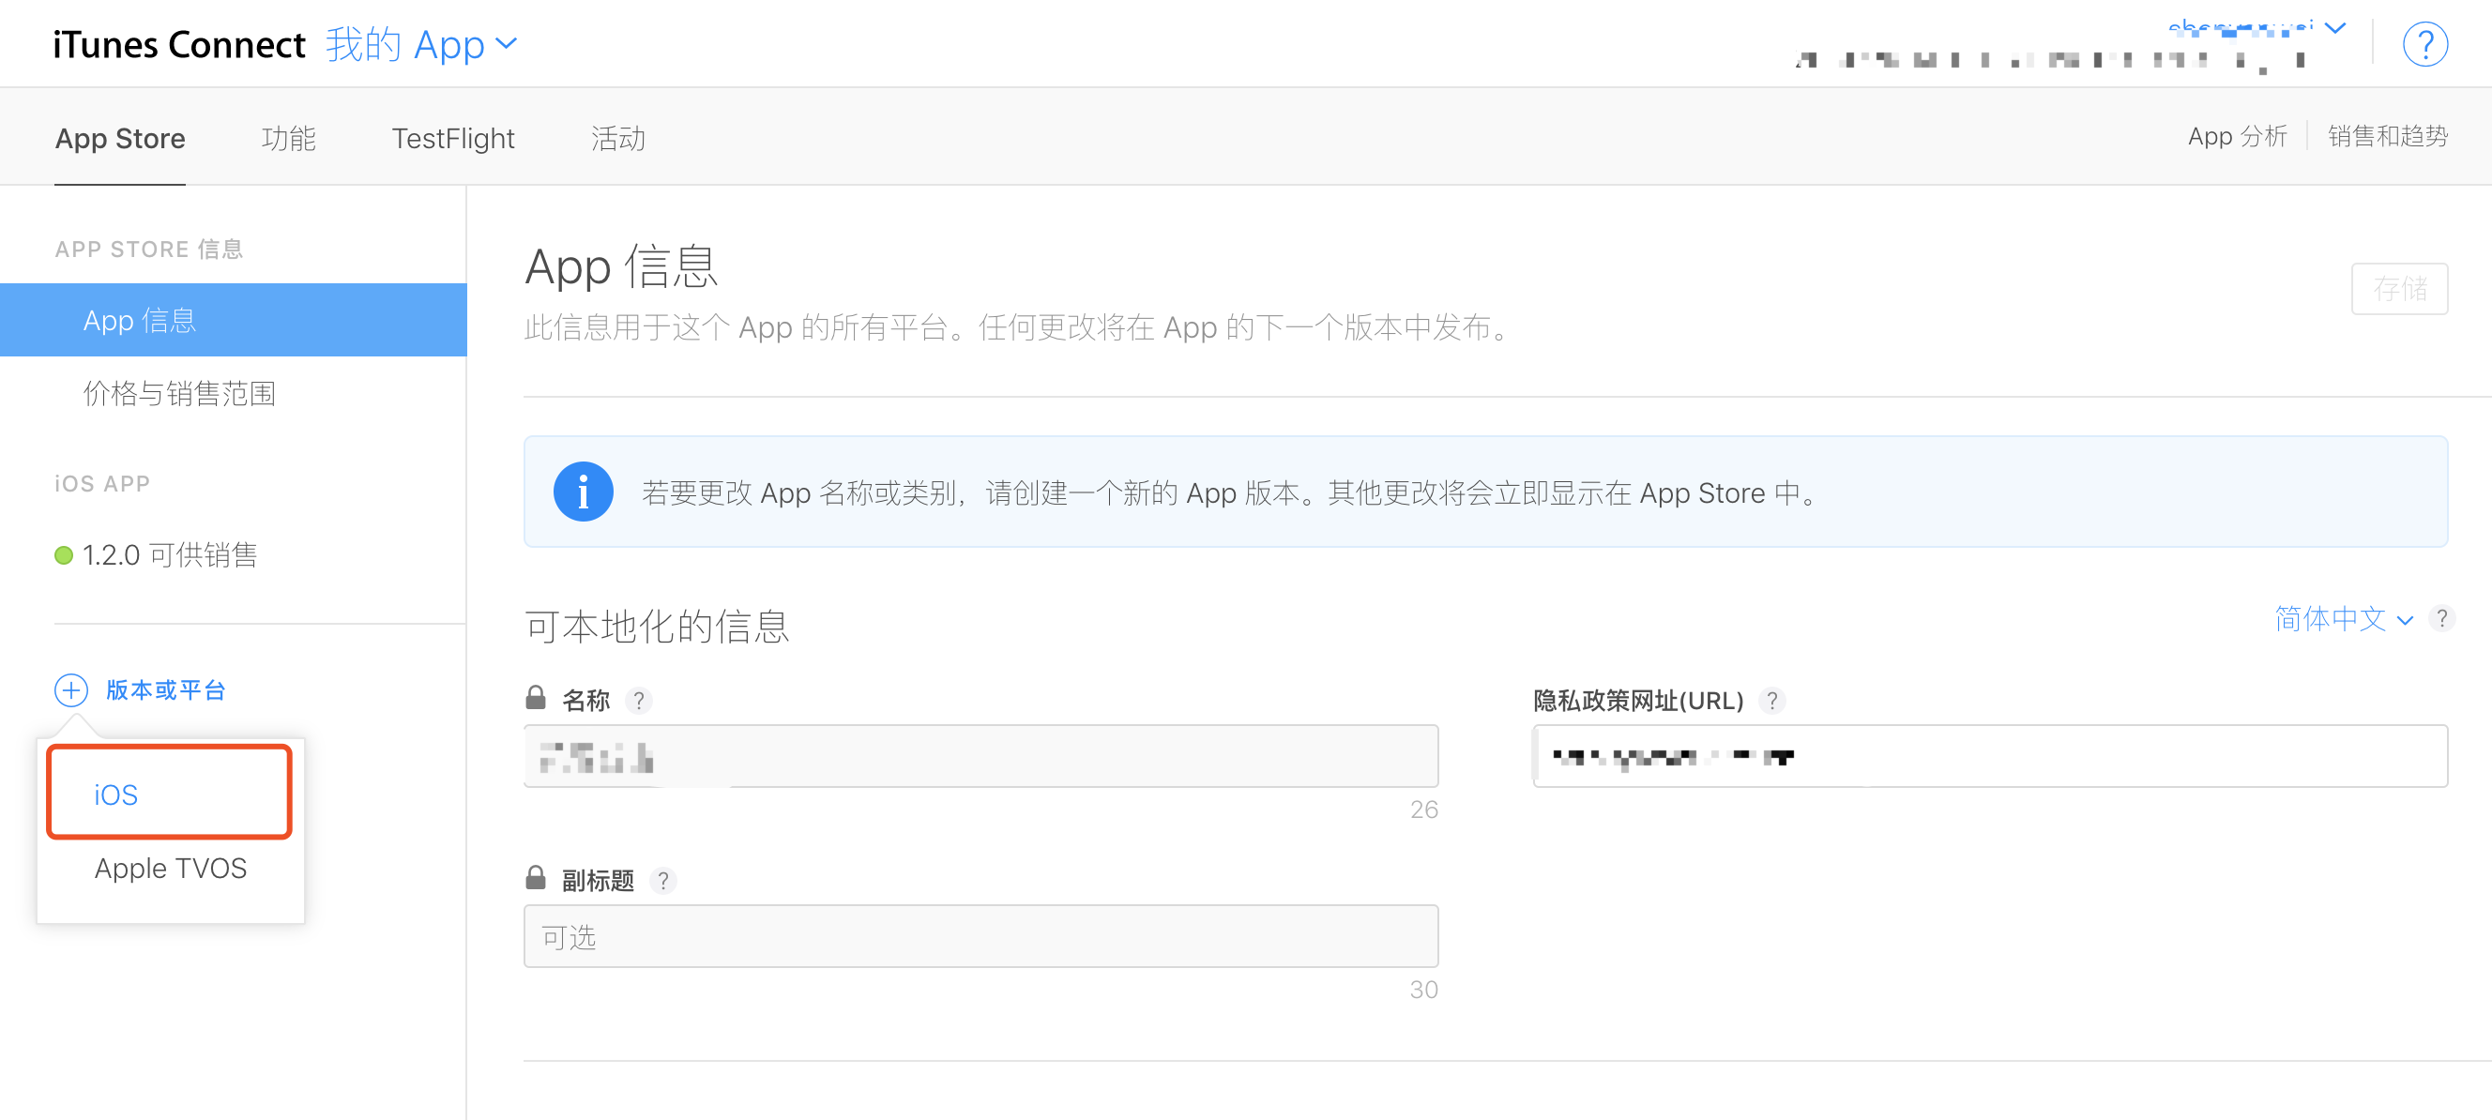Image resolution: width=2492 pixels, height=1120 pixels.
Task: Click the blue info icon in notice banner
Action: point(583,492)
